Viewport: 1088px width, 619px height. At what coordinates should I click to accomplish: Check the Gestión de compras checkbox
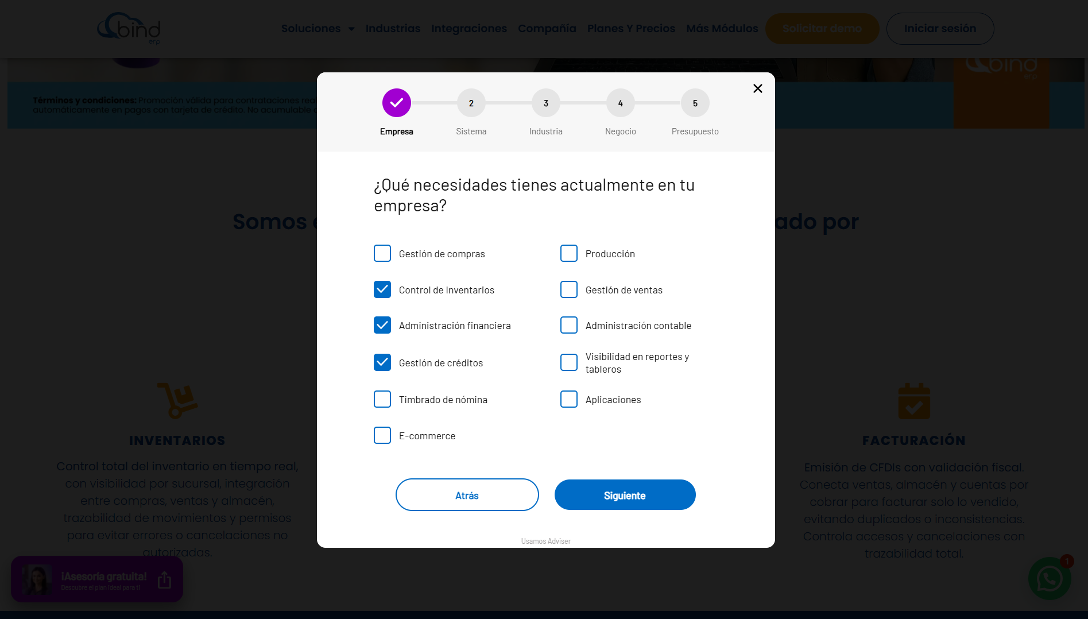(x=382, y=253)
